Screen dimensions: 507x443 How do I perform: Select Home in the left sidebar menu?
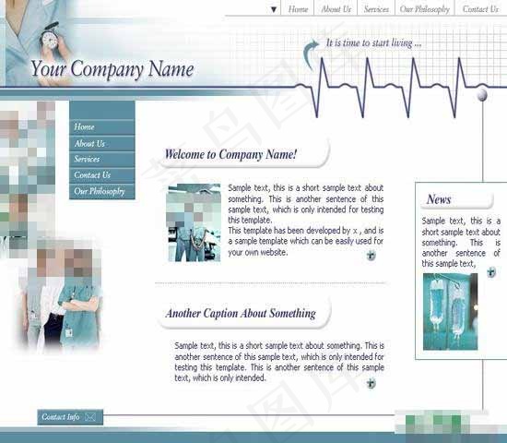[x=102, y=127]
